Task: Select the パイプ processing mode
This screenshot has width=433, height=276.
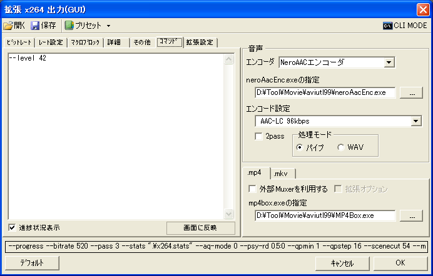Action: tap(300, 147)
